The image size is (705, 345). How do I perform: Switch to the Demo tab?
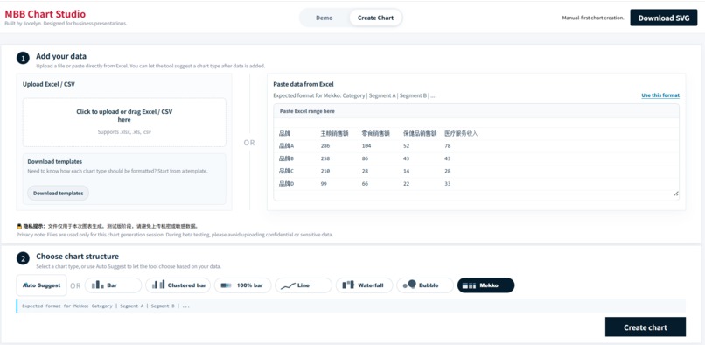[x=325, y=18]
